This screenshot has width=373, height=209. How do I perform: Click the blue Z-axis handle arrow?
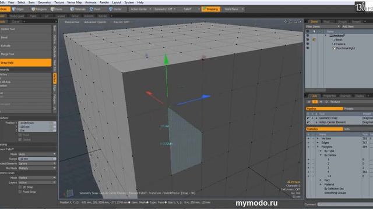click(x=206, y=96)
